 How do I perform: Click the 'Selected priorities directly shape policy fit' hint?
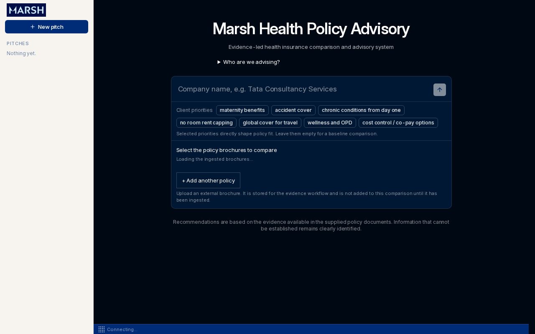coord(277,134)
